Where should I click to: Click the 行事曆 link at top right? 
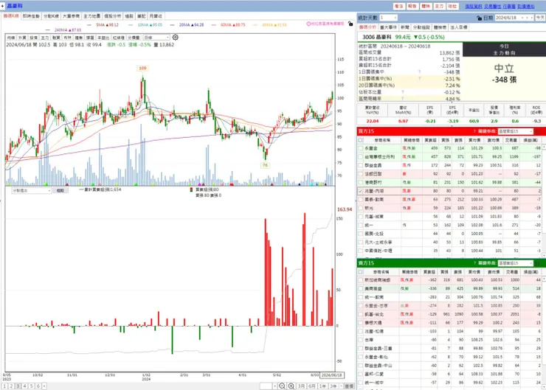509,6
